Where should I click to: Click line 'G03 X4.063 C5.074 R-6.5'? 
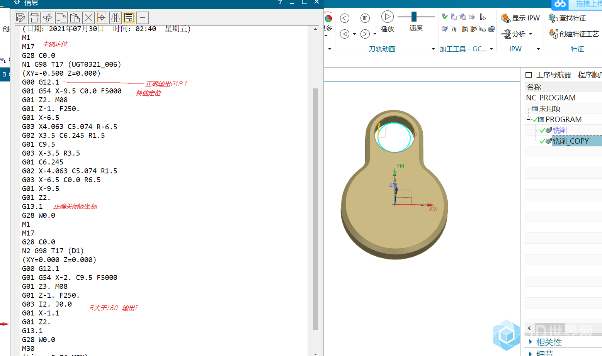click(70, 127)
